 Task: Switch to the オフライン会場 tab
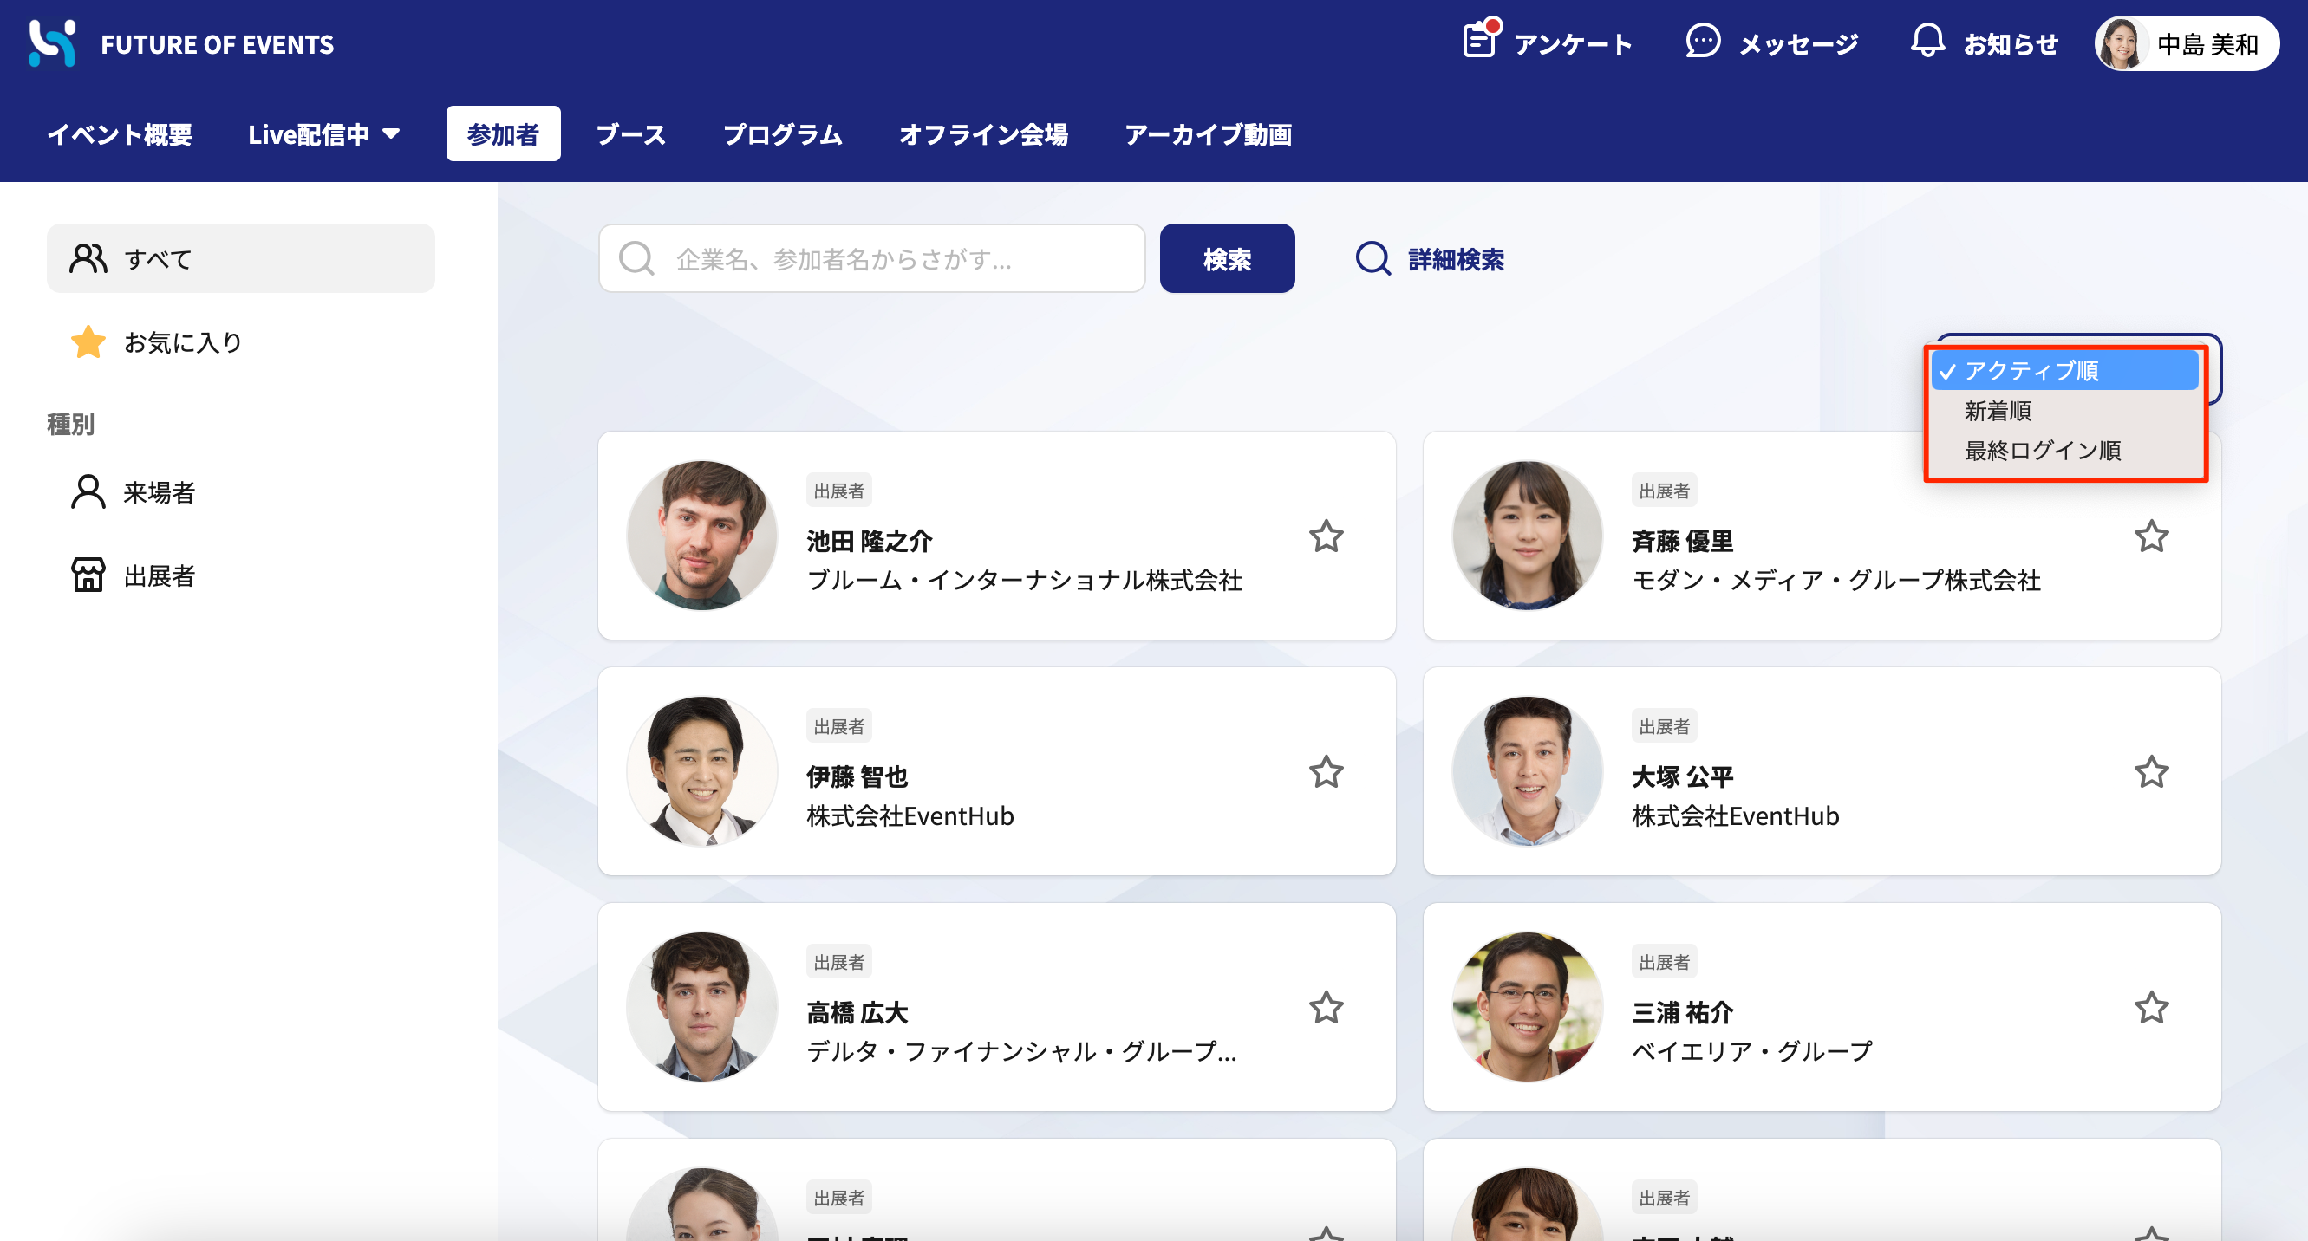point(983,134)
